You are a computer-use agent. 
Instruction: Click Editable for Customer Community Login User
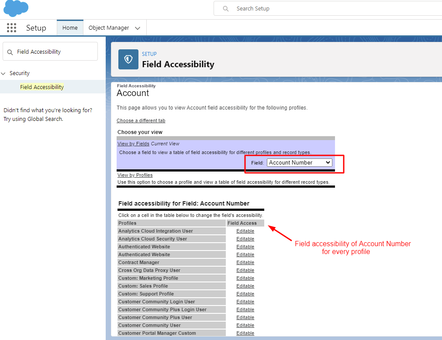pyautogui.click(x=245, y=302)
